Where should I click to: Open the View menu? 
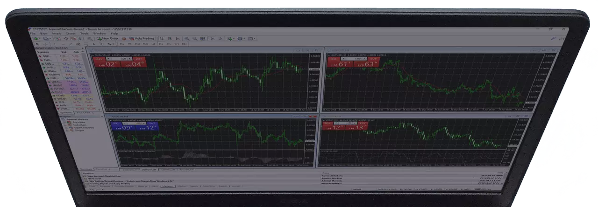[43, 34]
